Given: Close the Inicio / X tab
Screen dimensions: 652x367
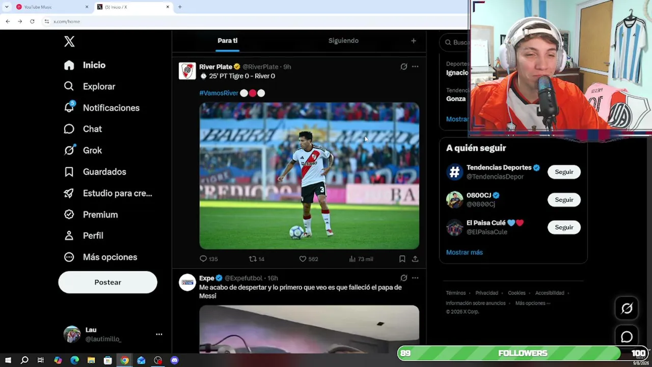Looking at the screenshot, I should [x=168, y=7].
